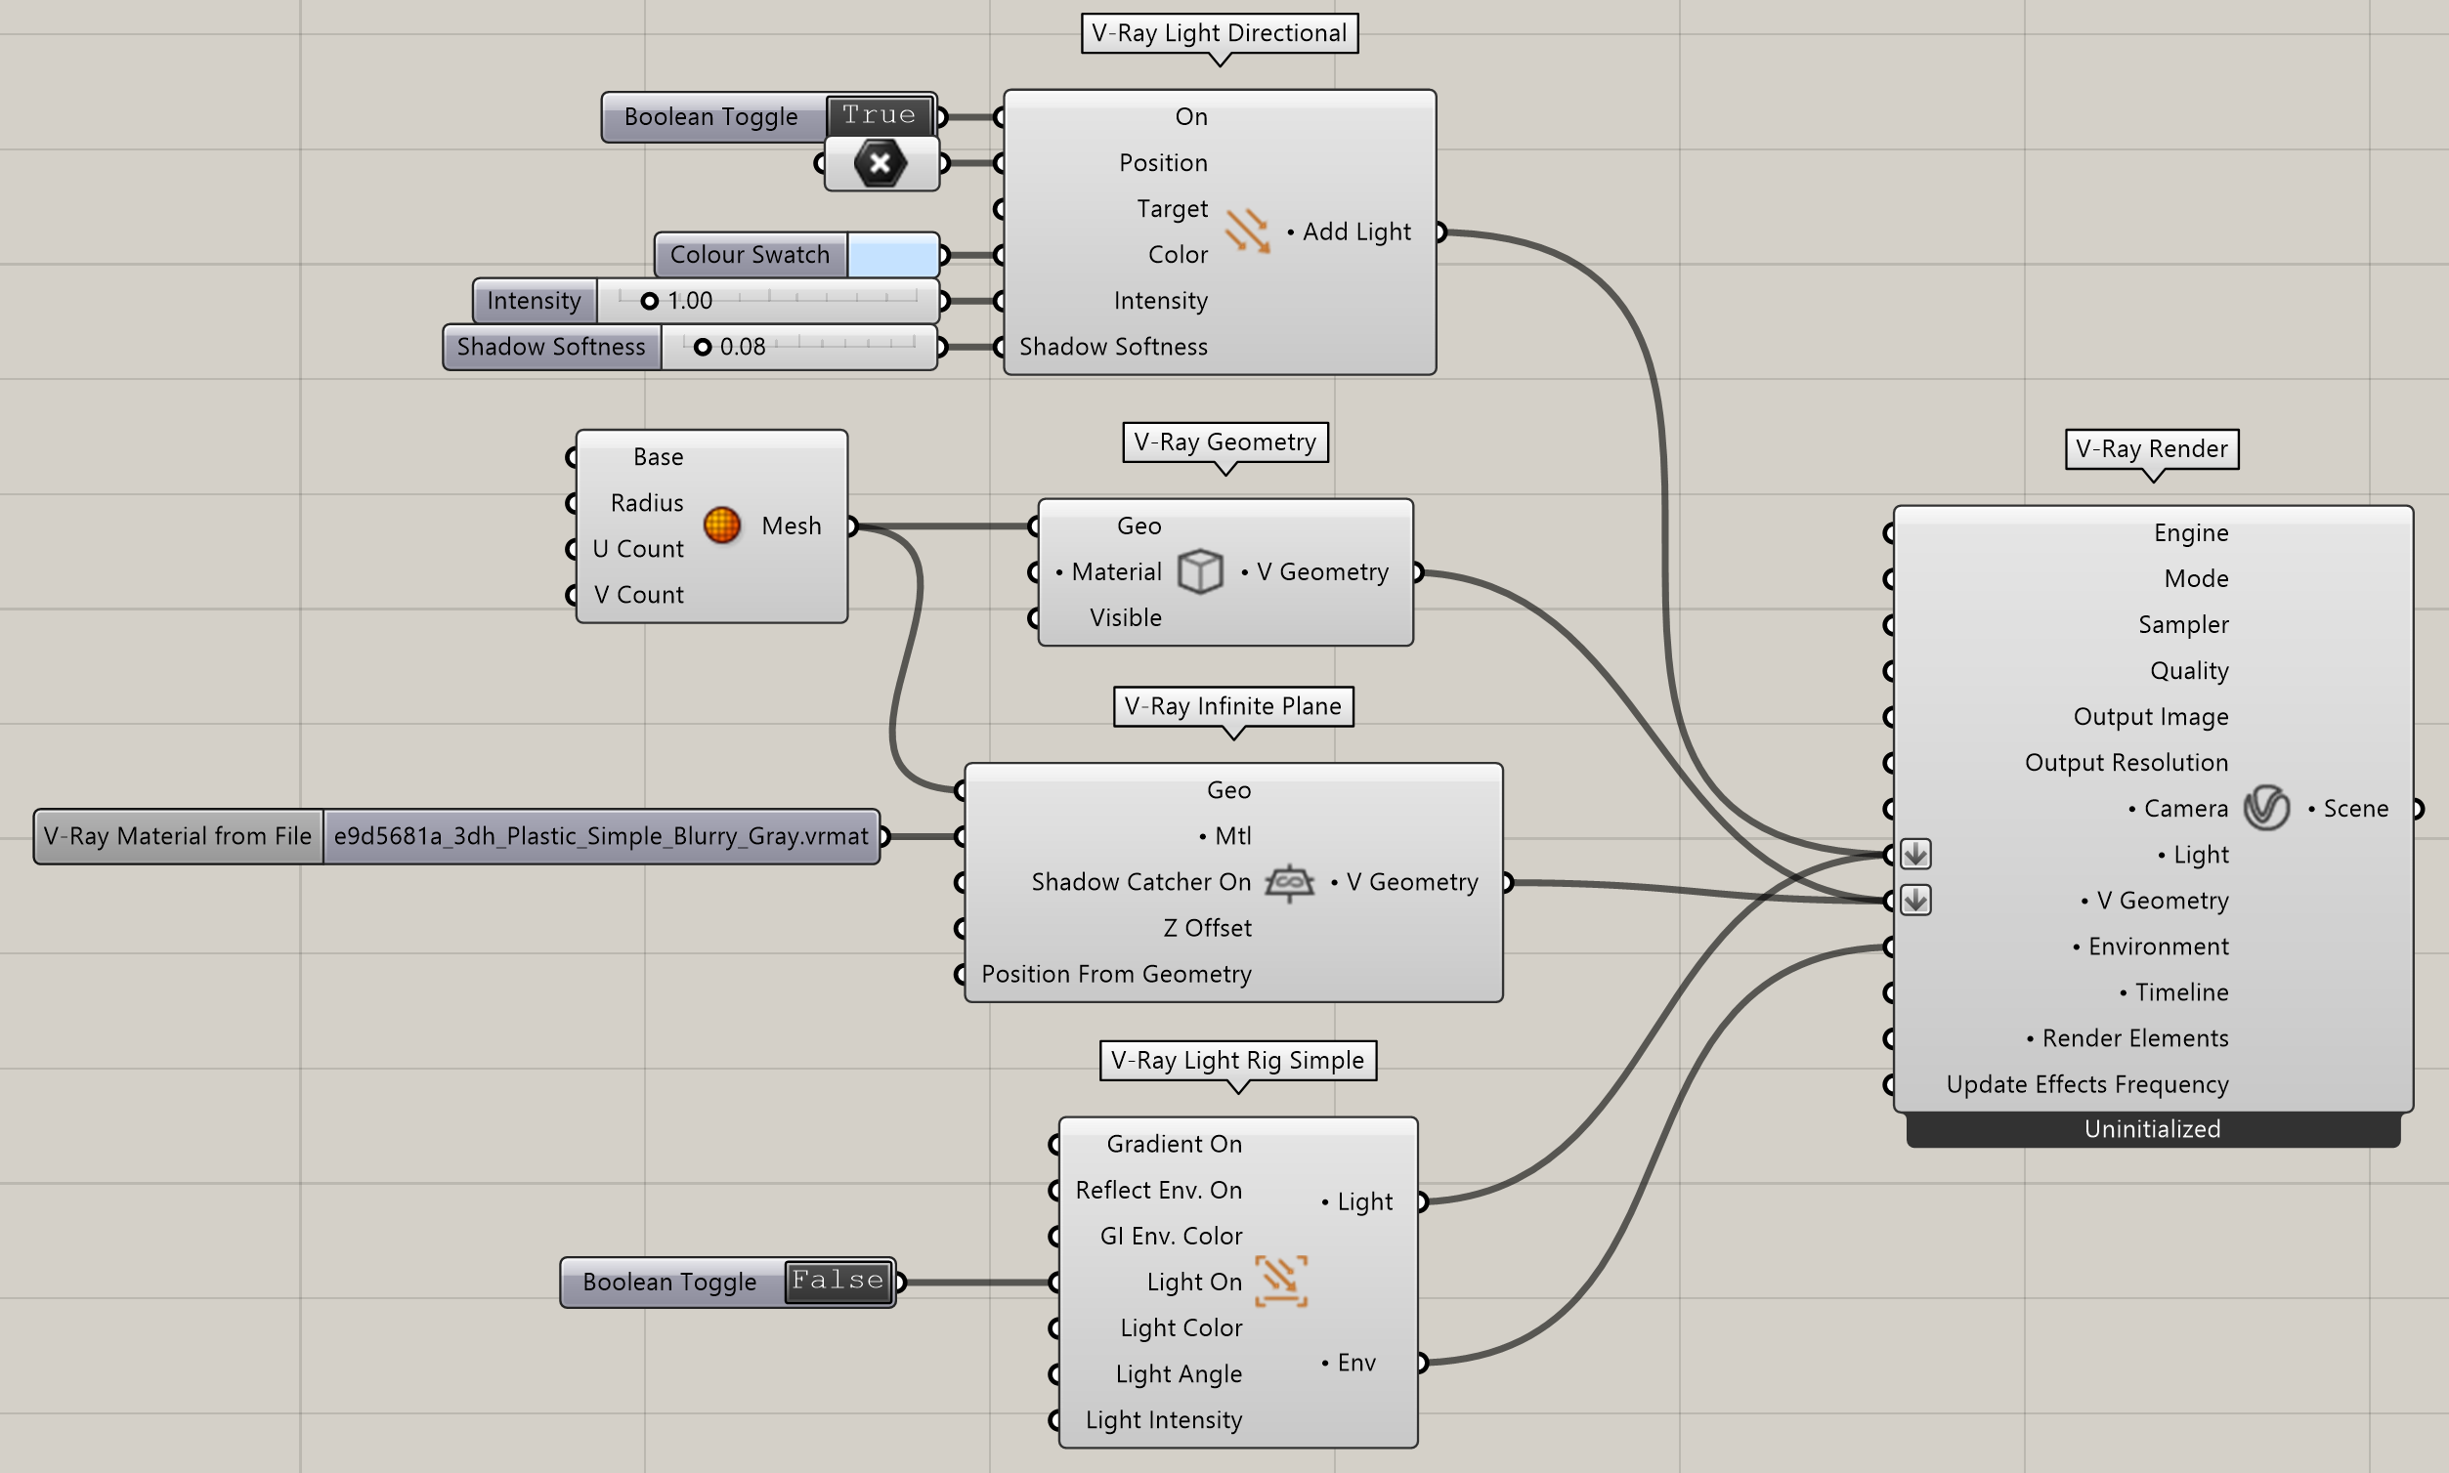
Task: Select the V-Ray Light Directional label
Action: coord(1220,33)
